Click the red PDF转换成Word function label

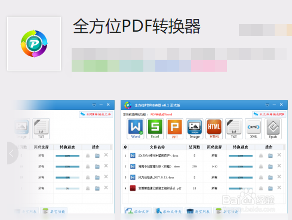point(161,114)
